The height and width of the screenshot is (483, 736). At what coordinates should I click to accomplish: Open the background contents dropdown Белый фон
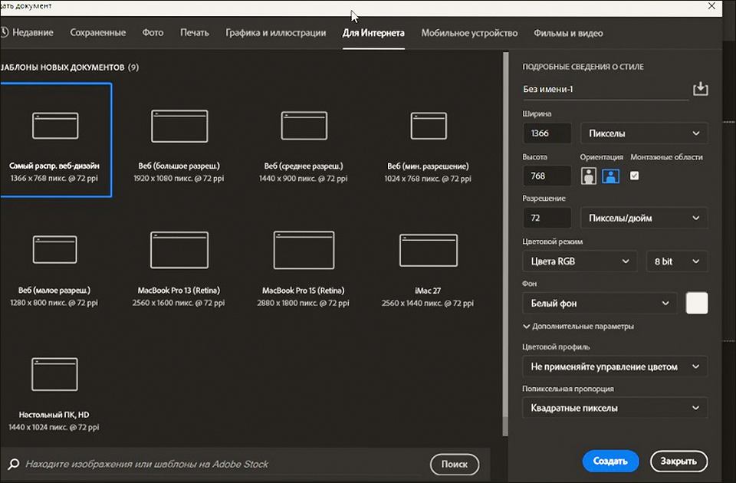tap(600, 304)
